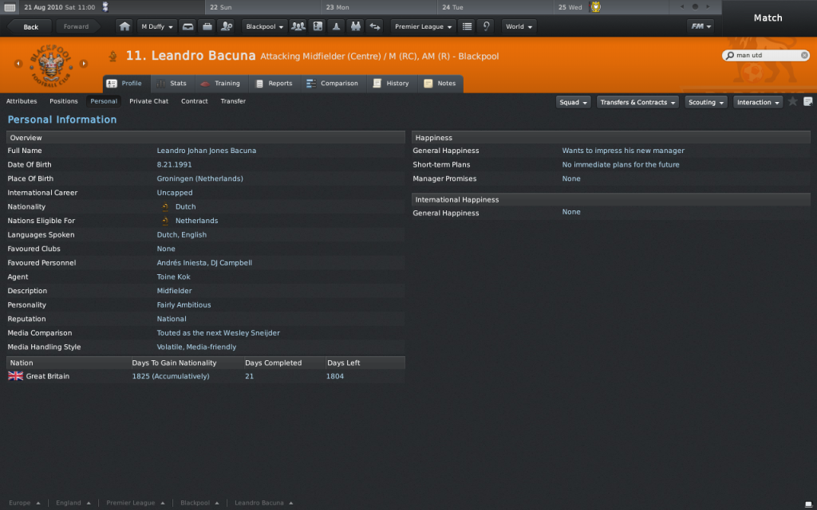Click fixture icon on 21 Aug date

click(105, 6)
